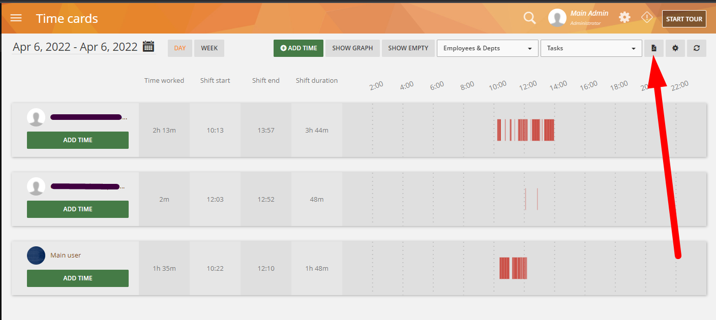The width and height of the screenshot is (716, 320).
Task: Click the SHOW GRAPH button
Action: point(352,48)
